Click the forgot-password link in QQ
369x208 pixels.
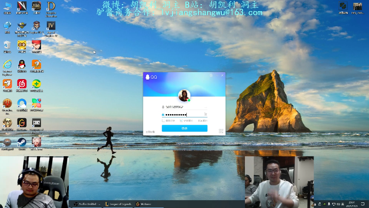[x=202, y=121]
